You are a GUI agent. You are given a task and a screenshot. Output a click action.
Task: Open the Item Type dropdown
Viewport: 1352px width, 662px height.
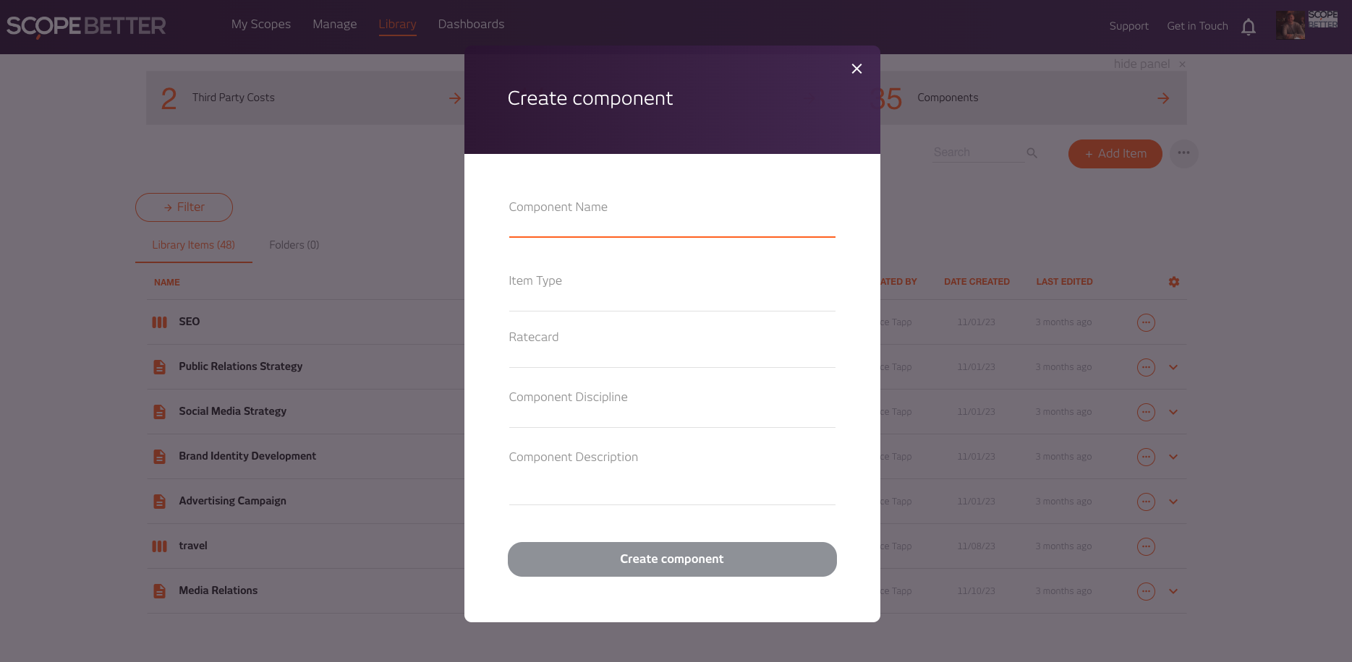click(672, 289)
